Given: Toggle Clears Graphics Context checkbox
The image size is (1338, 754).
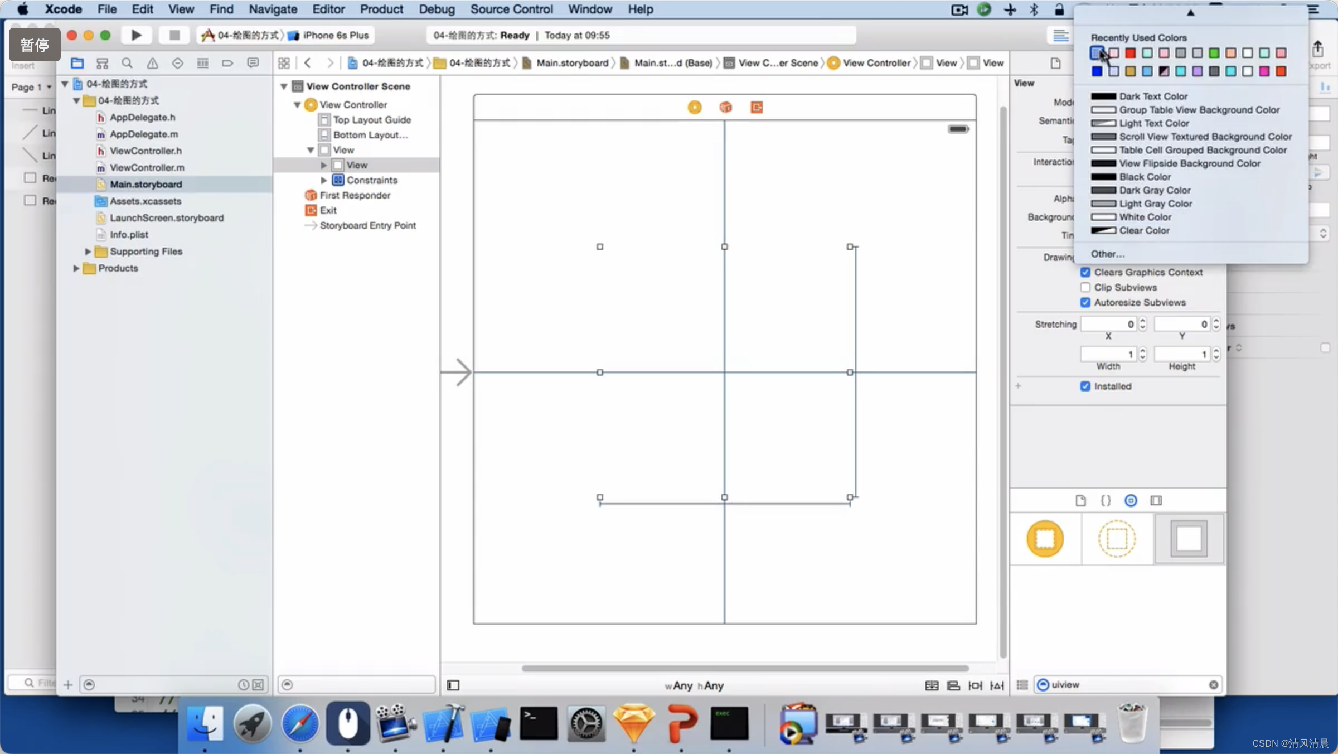Looking at the screenshot, I should tap(1085, 271).
